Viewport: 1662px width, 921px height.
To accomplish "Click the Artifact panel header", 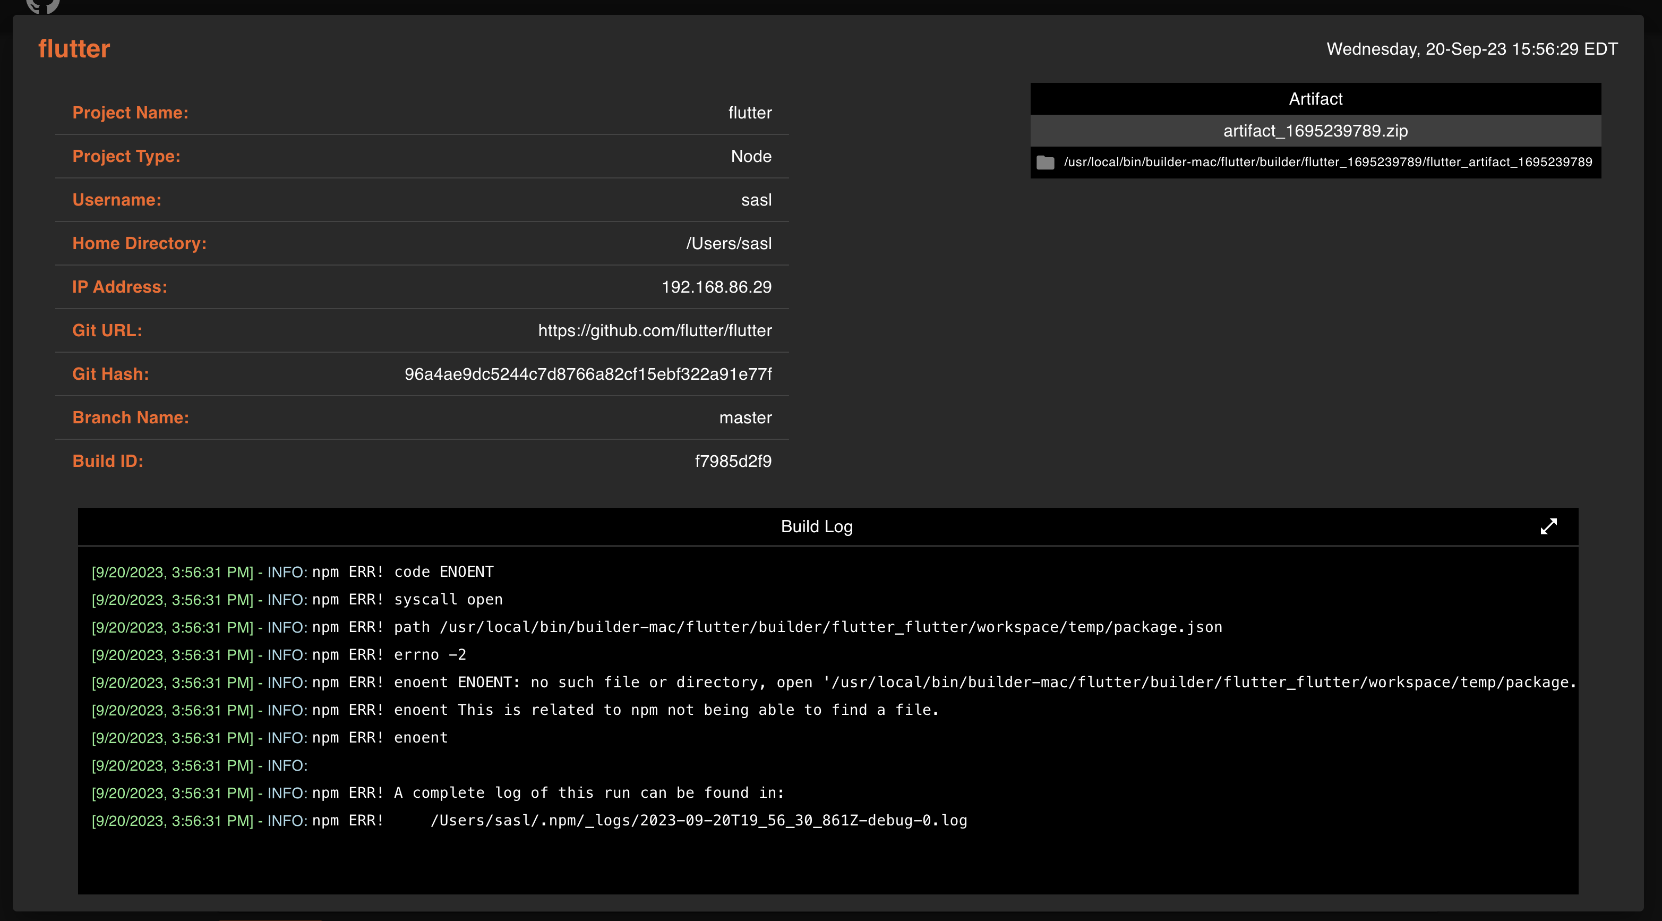I will 1316,99.
